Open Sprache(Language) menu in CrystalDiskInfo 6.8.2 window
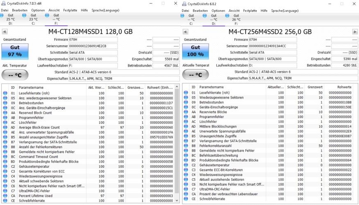The width and height of the screenshot is (359, 205). point(285,11)
